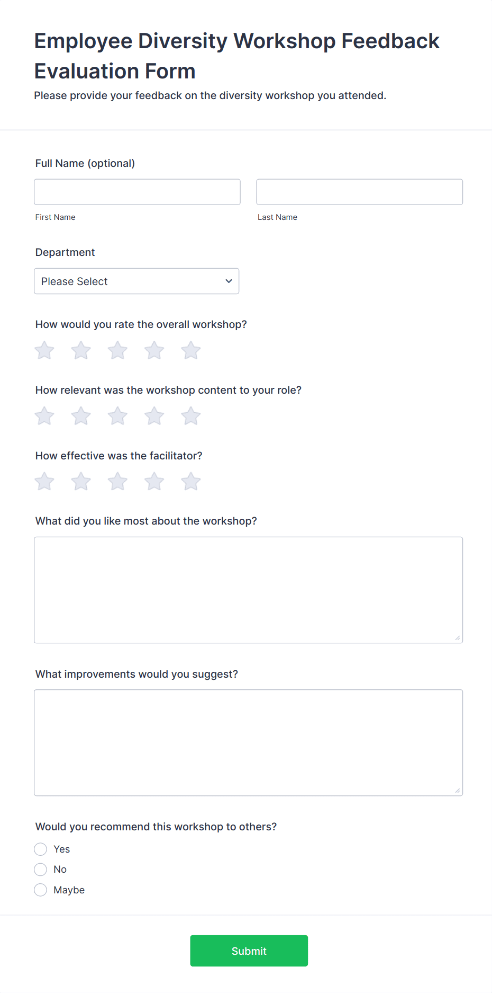
Task: Rate workshop content relevance two stars
Action: pos(80,416)
